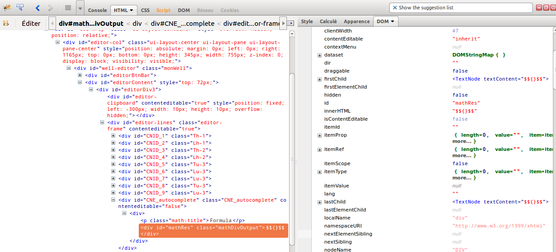The width and height of the screenshot is (556, 252).
Task: Select the math-title paragraph row
Action: pyautogui.click(x=193, y=220)
